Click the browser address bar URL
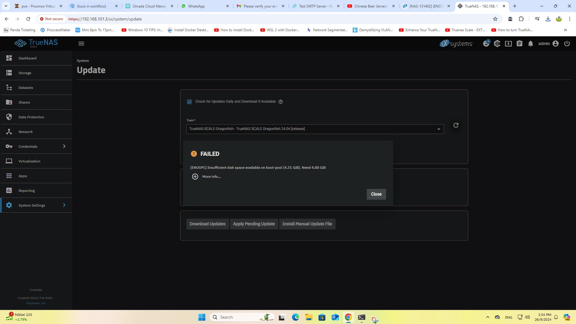This screenshot has height=324, width=576. 210,19
